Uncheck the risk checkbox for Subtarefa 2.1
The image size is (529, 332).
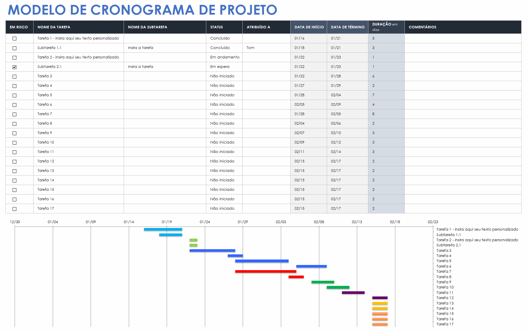pyautogui.click(x=15, y=67)
